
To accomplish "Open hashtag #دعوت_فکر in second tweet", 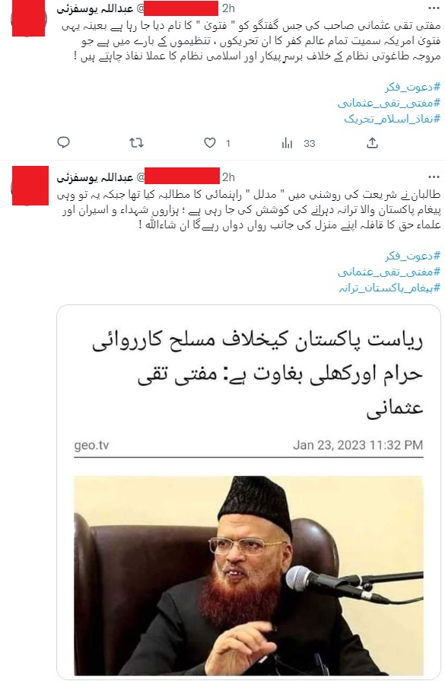I will pyautogui.click(x=413, y=256).
